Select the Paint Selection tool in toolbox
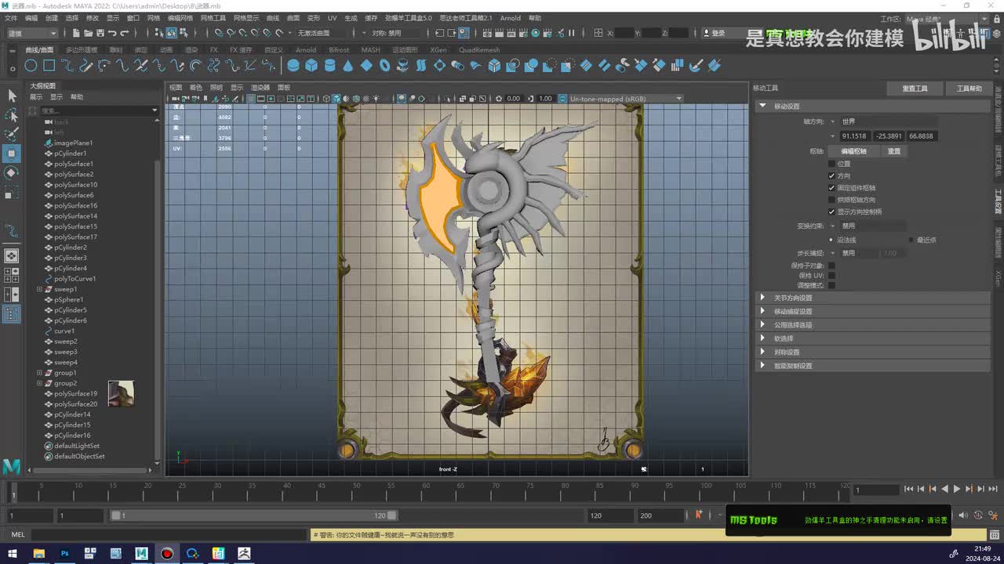Viewport: 1004px width, 564px height. (x=12, y=134)
